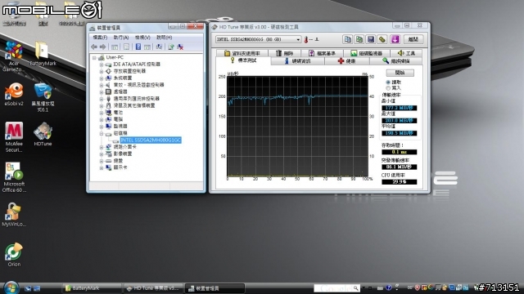The height and width of the screenshot is (294, 524).
Task: Switch to the File Benchmark tab
Action: pyautogui.click(x=322, y=53)
